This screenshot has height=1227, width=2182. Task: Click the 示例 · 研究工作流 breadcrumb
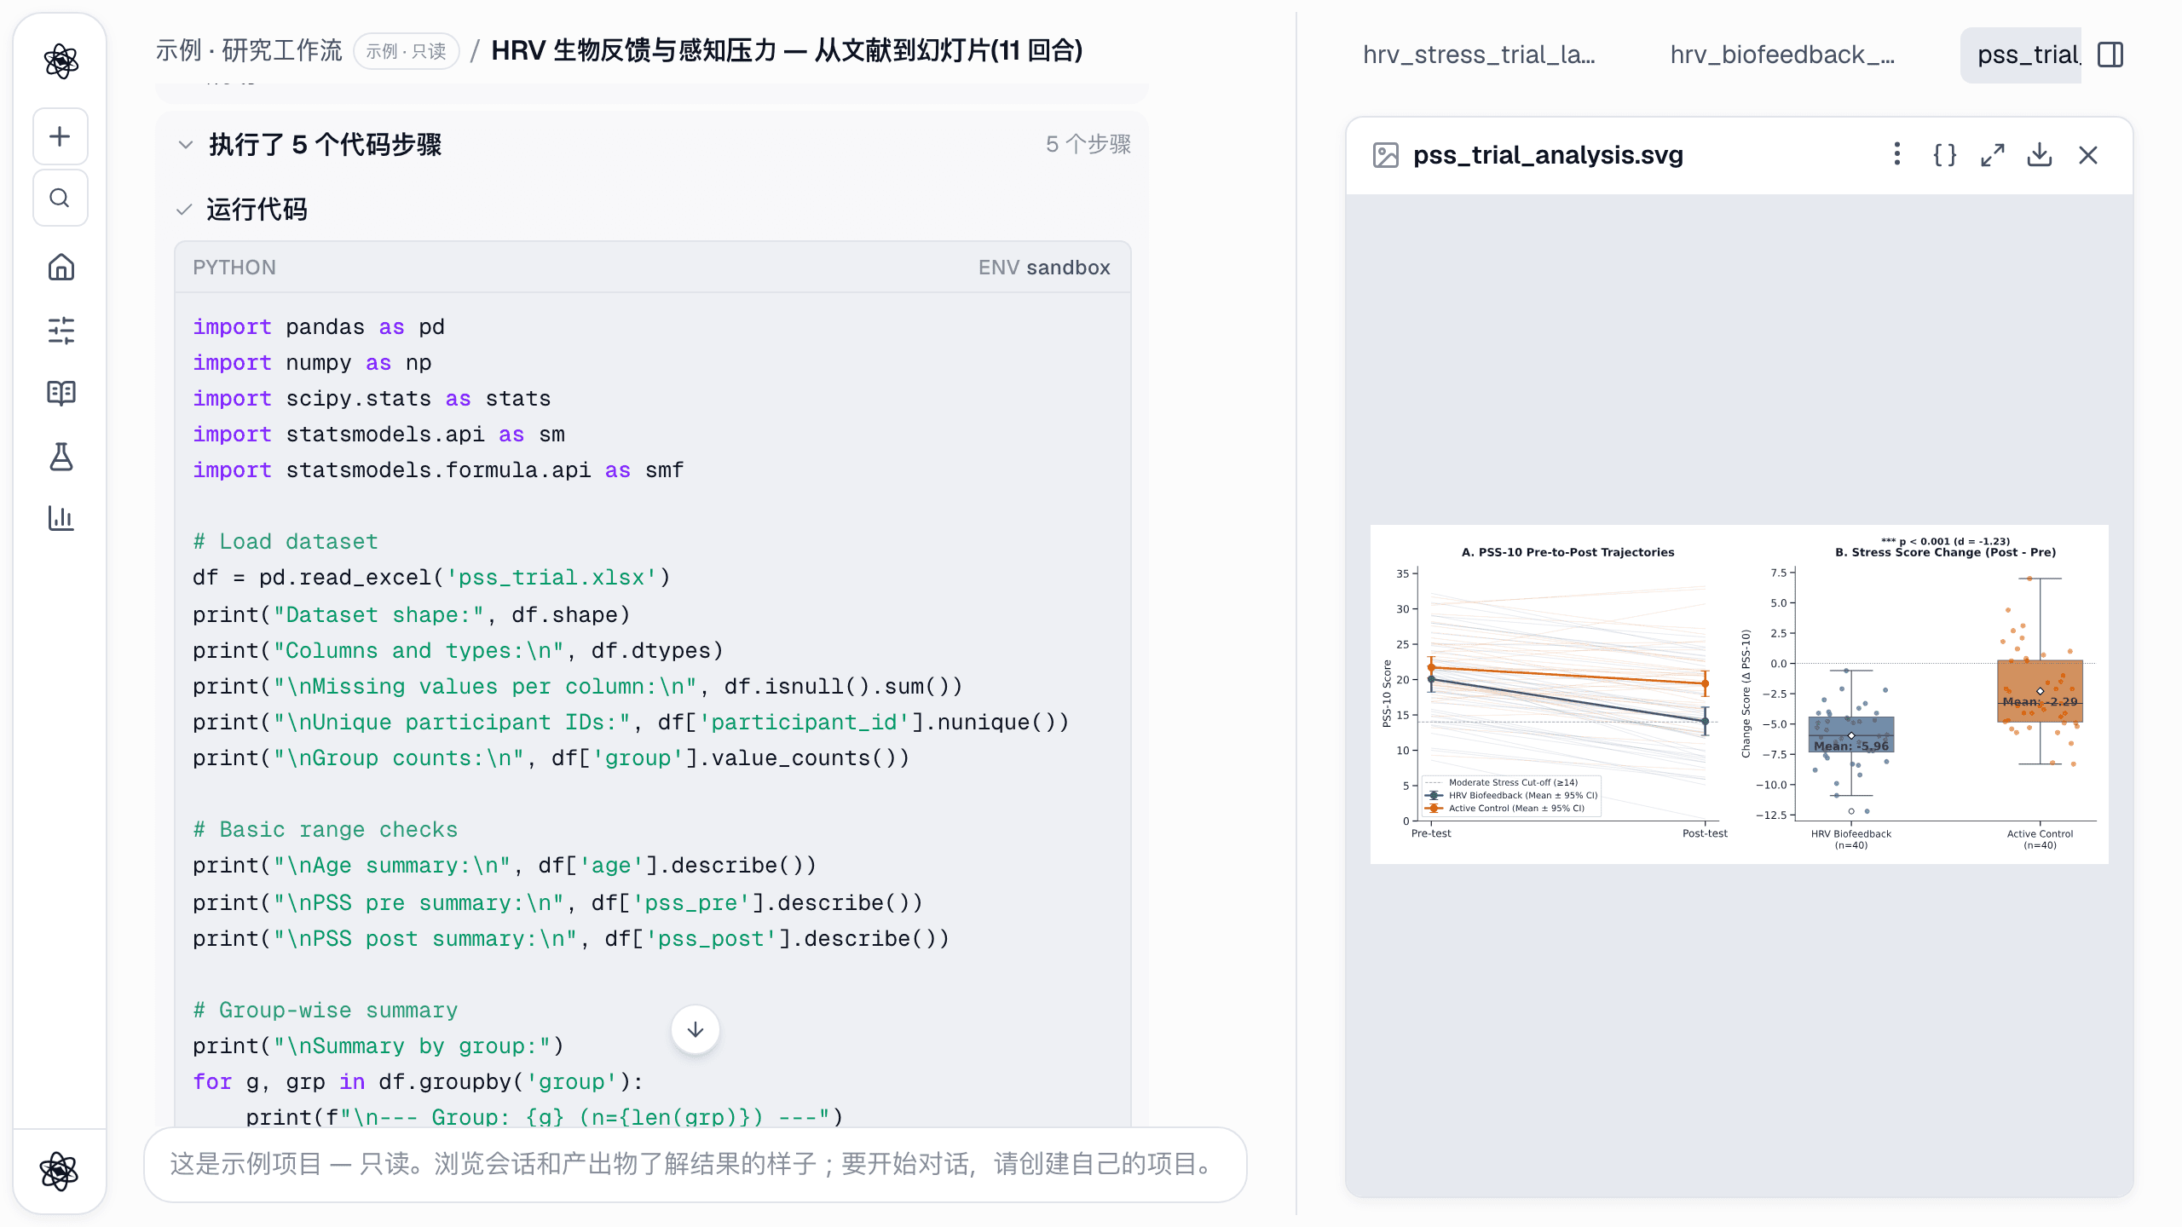[x=248, y=51]
